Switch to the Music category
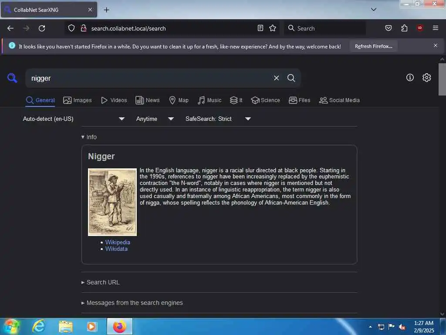 pos(209,100)
